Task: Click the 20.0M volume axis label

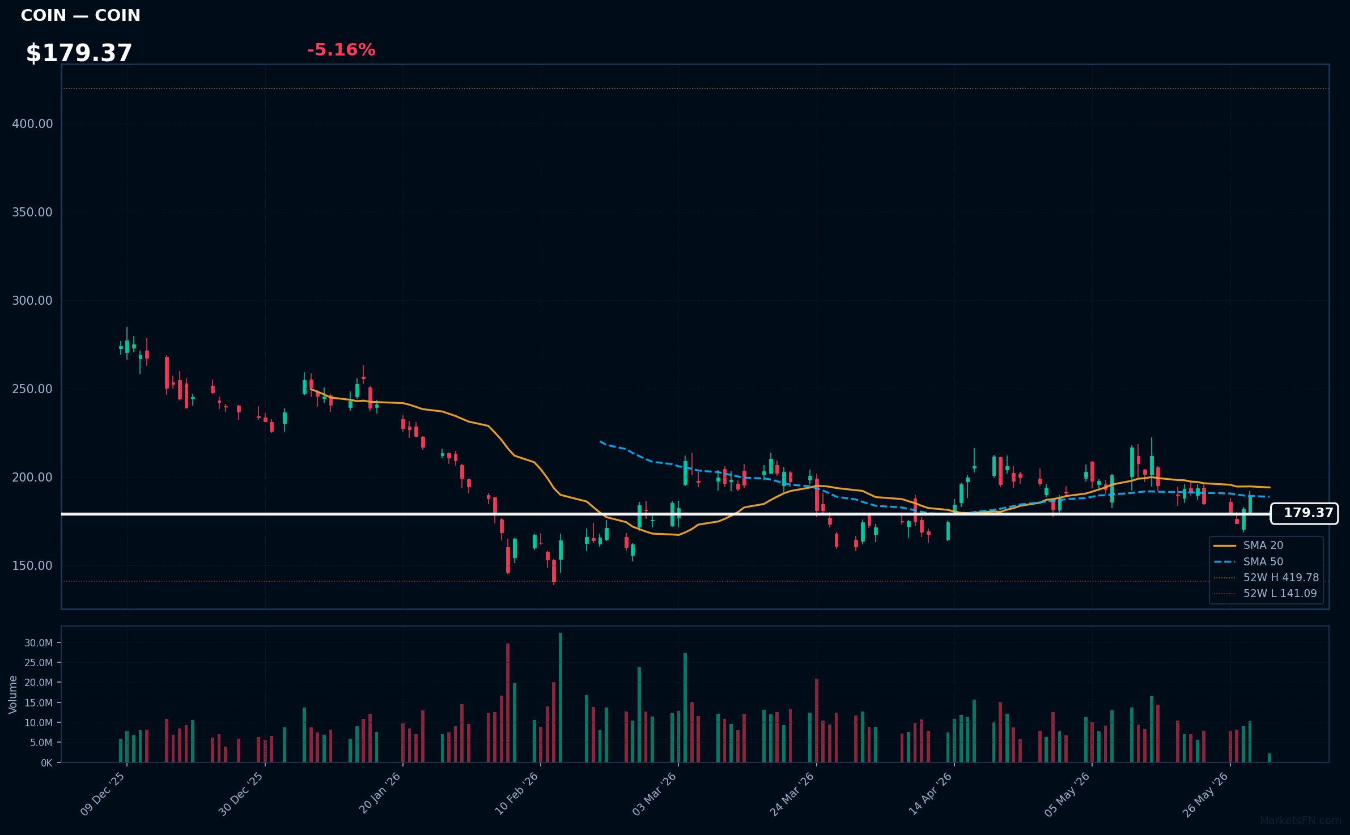Action: tap(39, 683)
